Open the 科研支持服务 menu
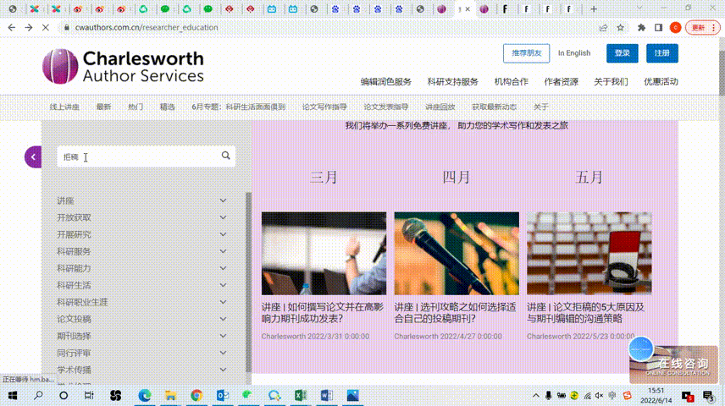This screenshot has width=725, height=406. tap(452, 82)
